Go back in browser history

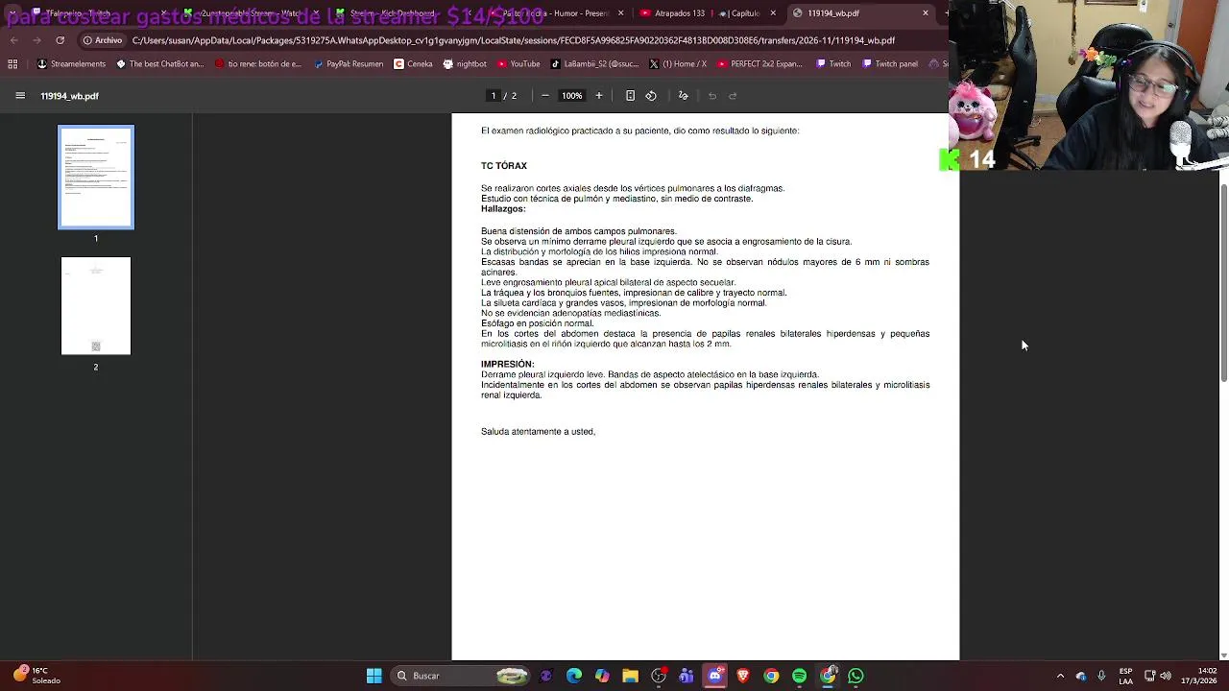13,40
